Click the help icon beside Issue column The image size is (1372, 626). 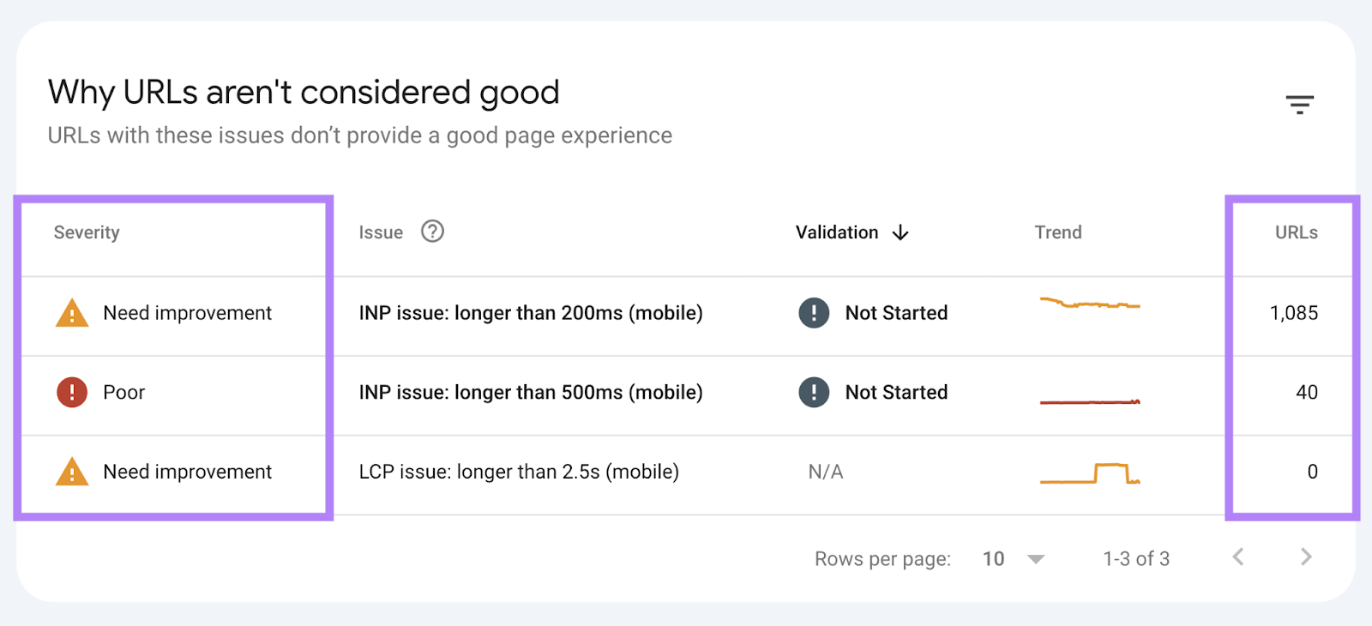pyautogui.click(x=432, y=232)
